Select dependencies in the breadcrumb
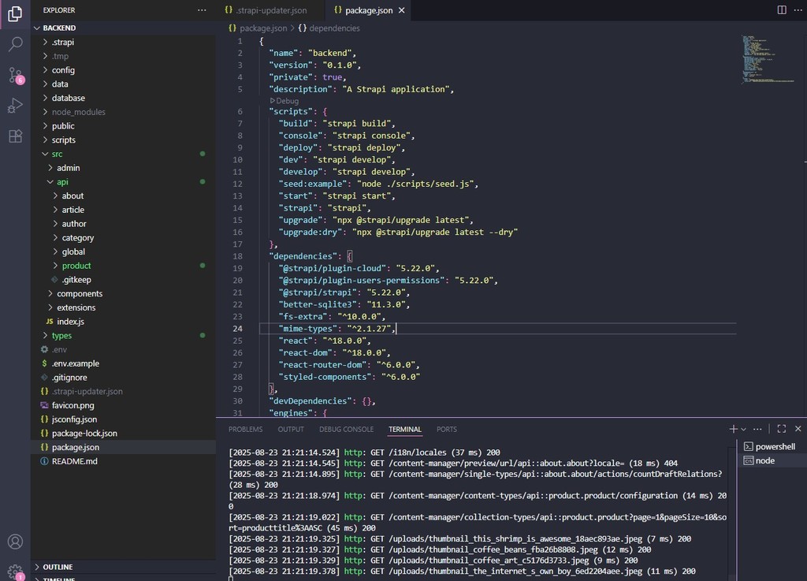Image resolution: width=807 pixels, height=581 pixels. click(x=334, y=28)
